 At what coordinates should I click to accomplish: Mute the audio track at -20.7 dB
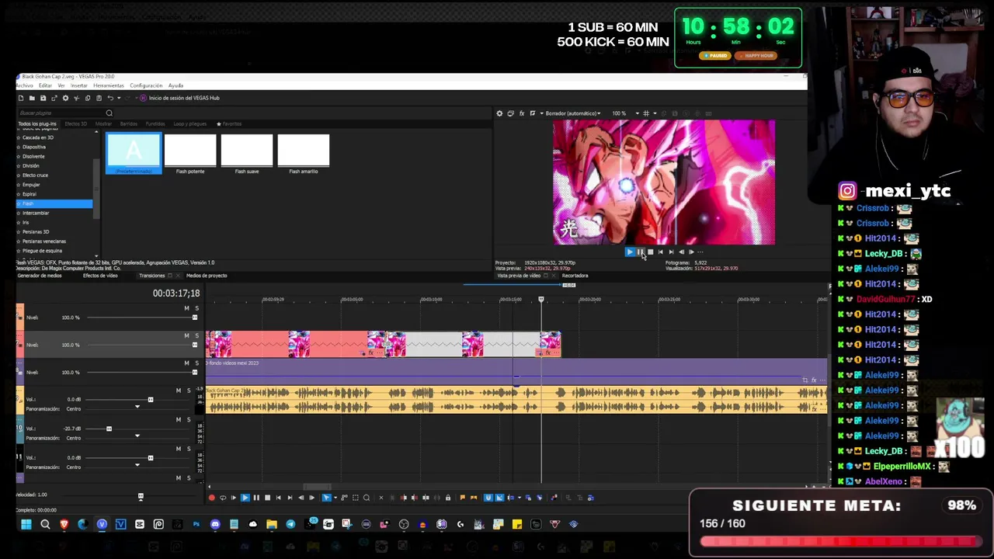point(178,420)
